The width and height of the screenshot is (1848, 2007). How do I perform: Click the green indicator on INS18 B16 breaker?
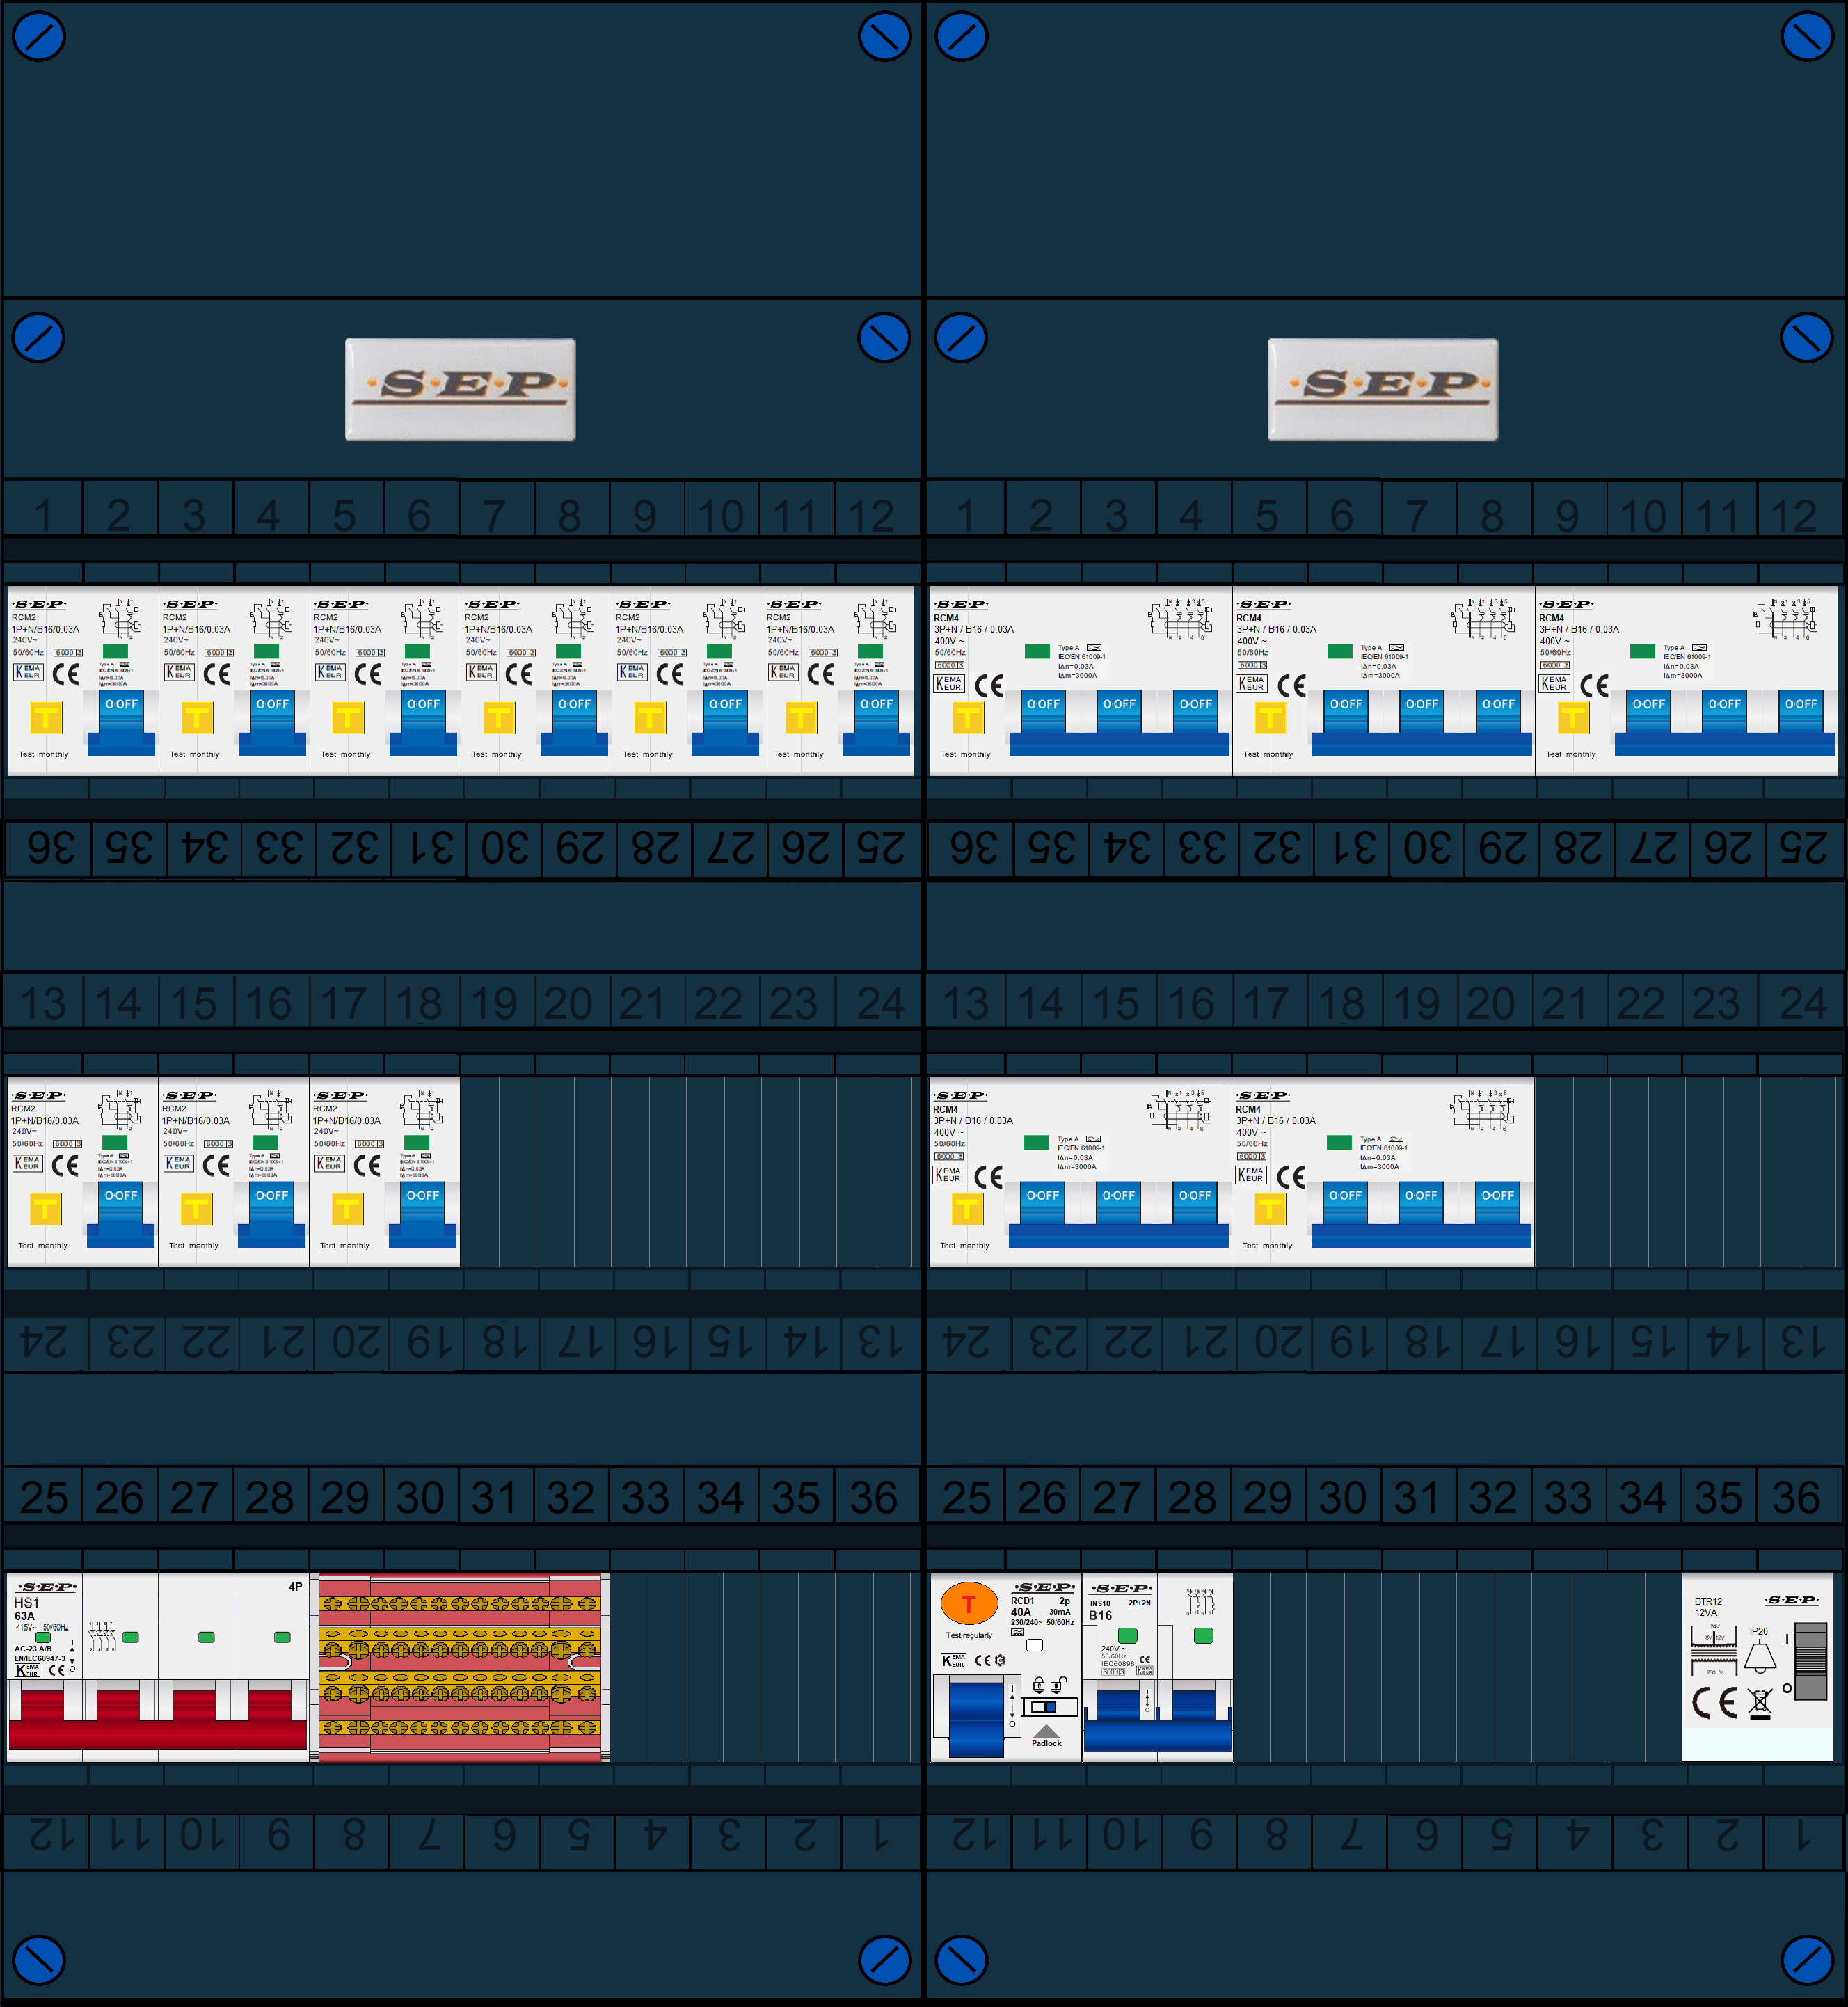coord(1127,1635)
